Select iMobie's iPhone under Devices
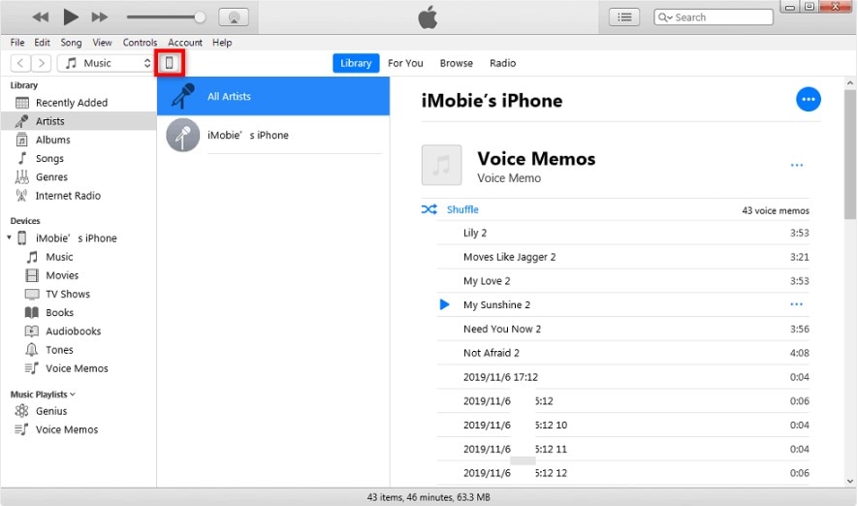Image resolution: width=858 pixels, height=506 pixels. point(76,237)
